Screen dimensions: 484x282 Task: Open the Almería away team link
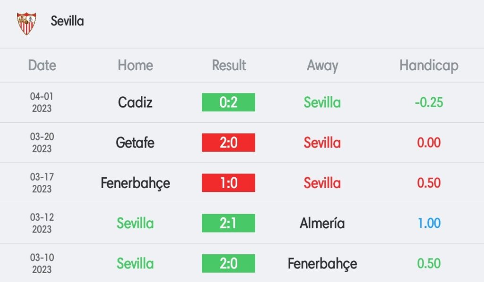pos(322,223)
